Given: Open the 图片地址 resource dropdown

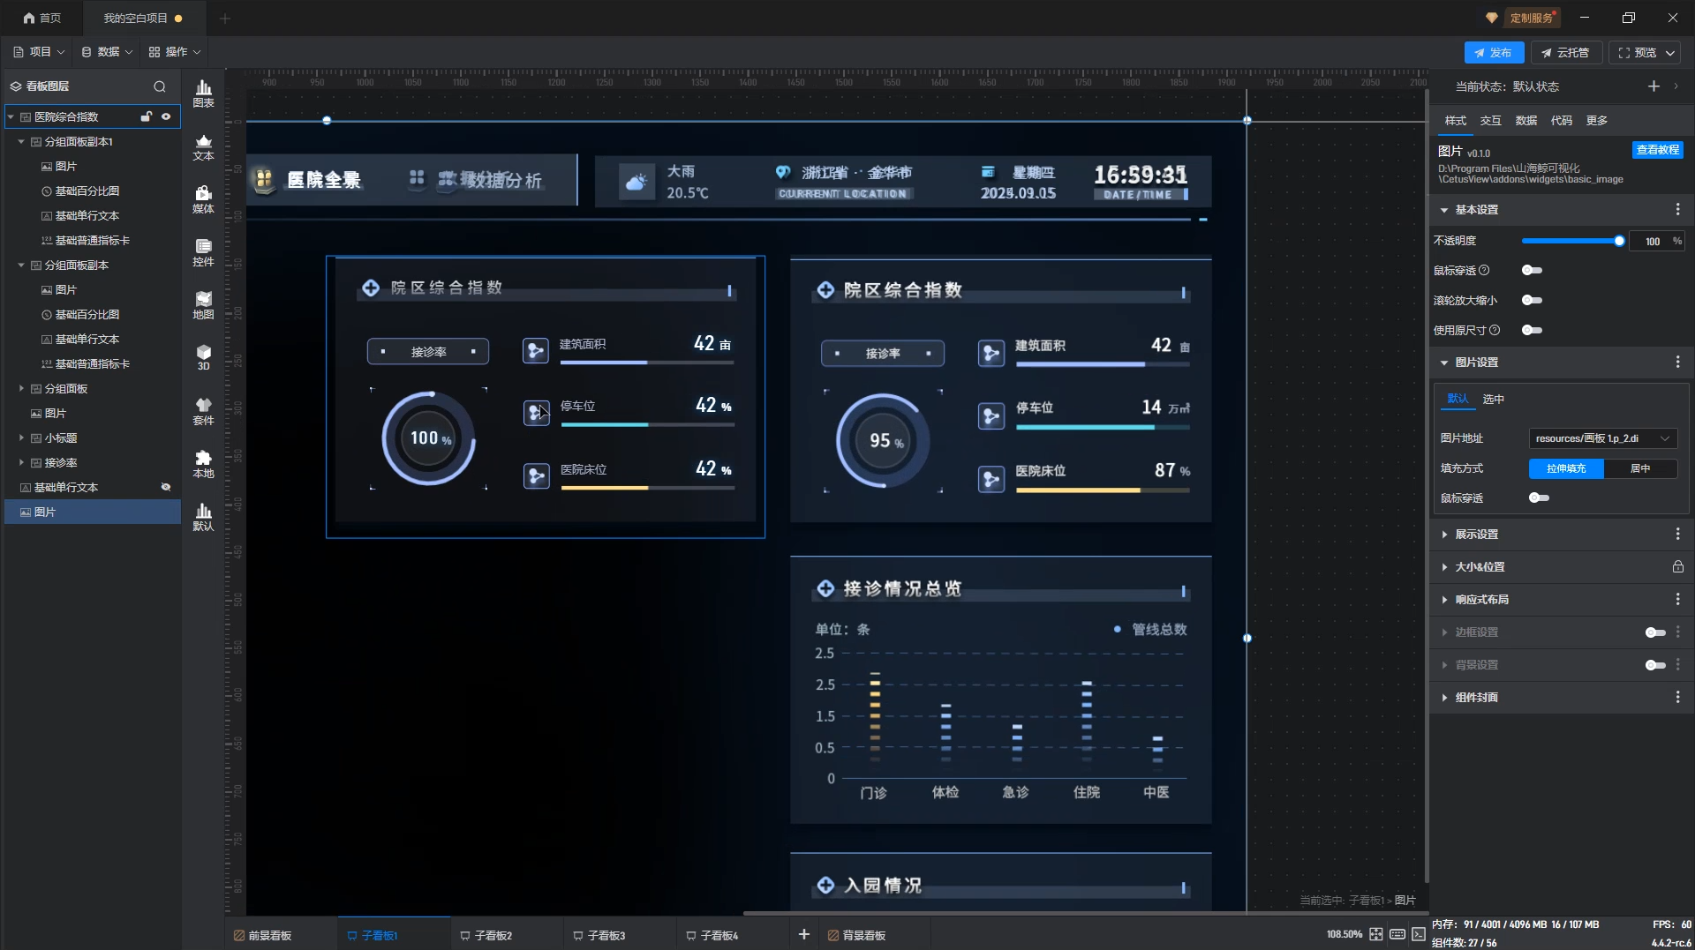Looking at the screenshot, I should pyautogui.click(x=1602, y=438).
